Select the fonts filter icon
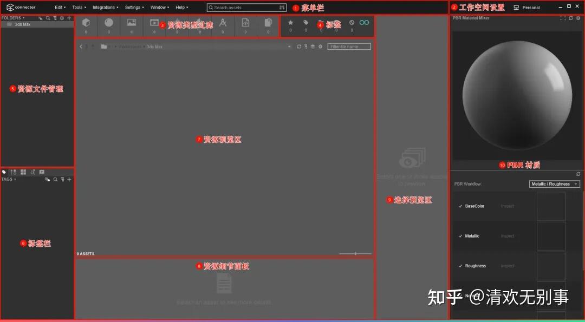This screenshot has width=585, height=322. point(223,23)
